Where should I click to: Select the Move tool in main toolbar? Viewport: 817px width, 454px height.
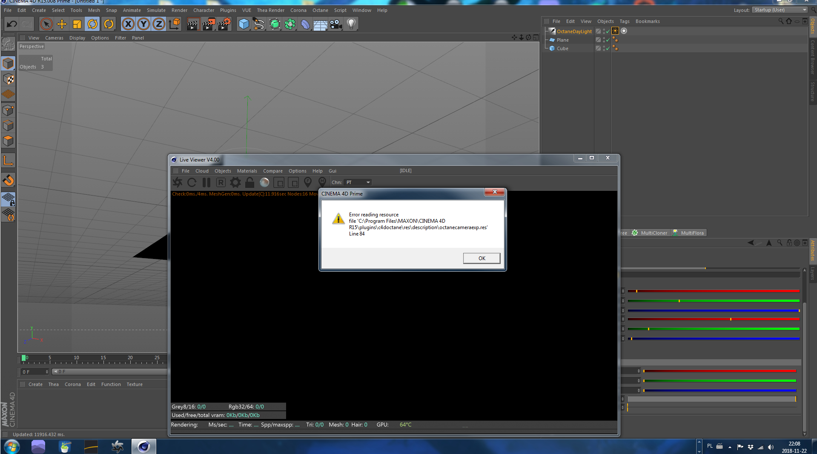(62, 24)
